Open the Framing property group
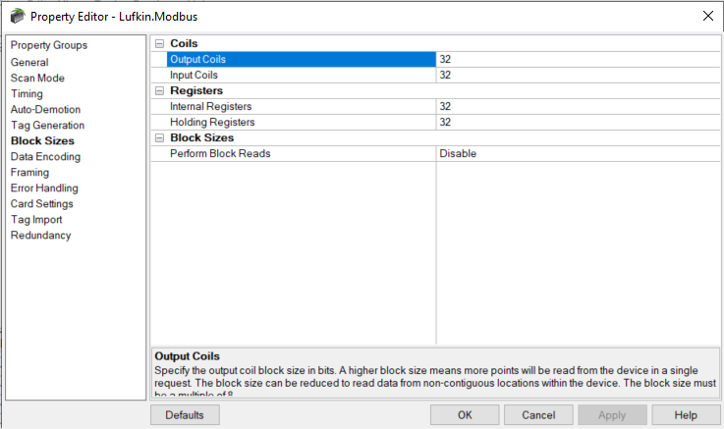Screen dimensions: 724x429 pyautogui.click(x=29, y=172)
